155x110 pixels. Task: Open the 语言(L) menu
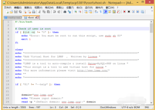click(60, 8)
